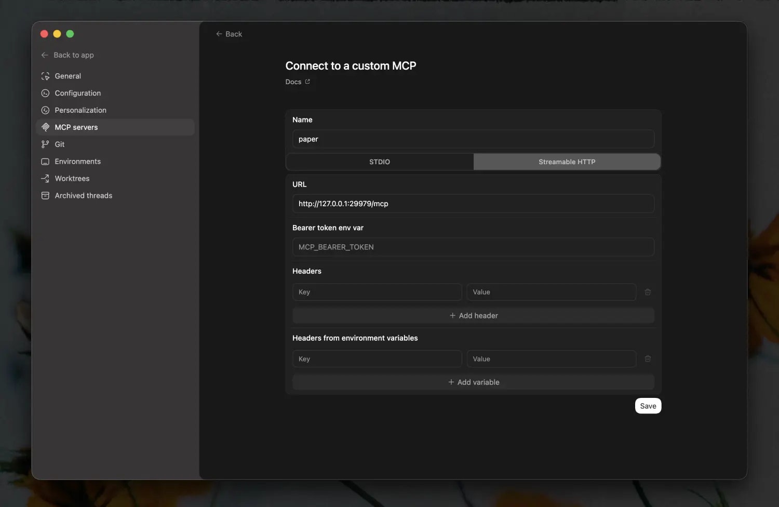Screen dimensions: 779x507
Task: Open Personalization via its sidebar icon
Action: 46,110
